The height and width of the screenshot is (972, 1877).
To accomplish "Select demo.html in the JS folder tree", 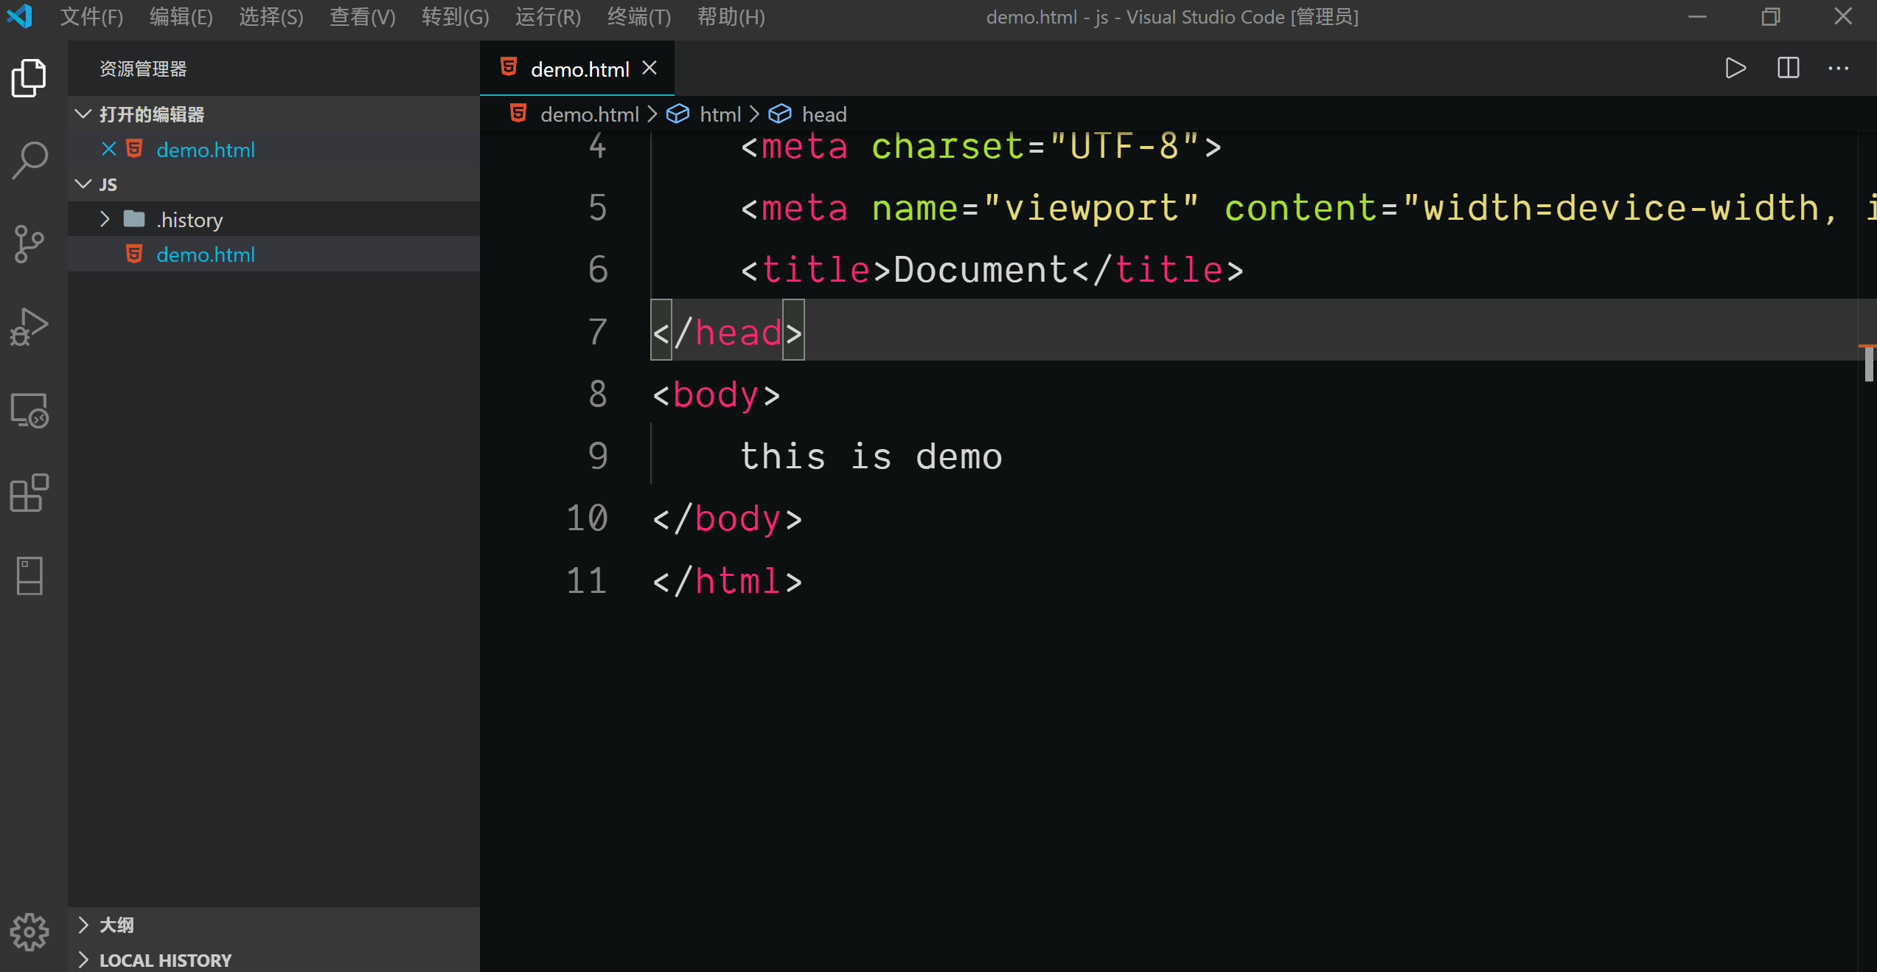I will pos(206,254).
